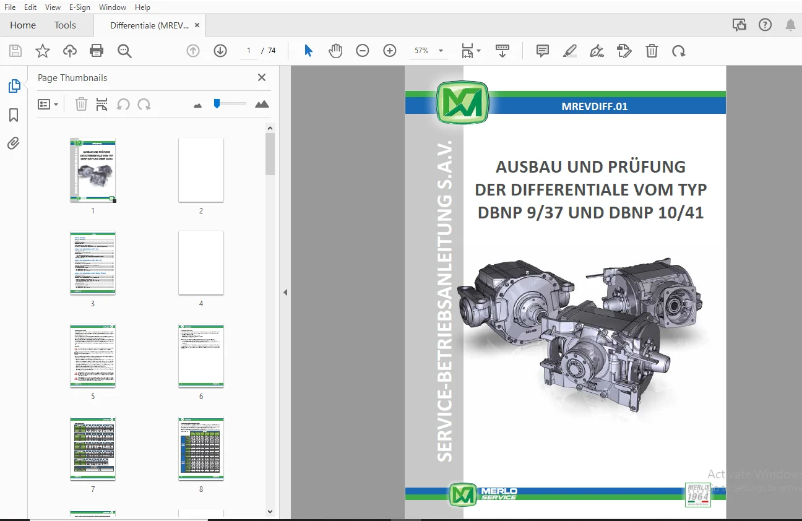The image size is (802, 521).
Task: Click the current page number field
Action: [x=249, y=51]
